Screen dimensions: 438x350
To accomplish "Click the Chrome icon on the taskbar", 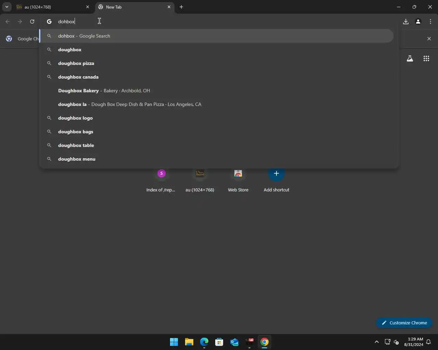I will pos(265,342).
